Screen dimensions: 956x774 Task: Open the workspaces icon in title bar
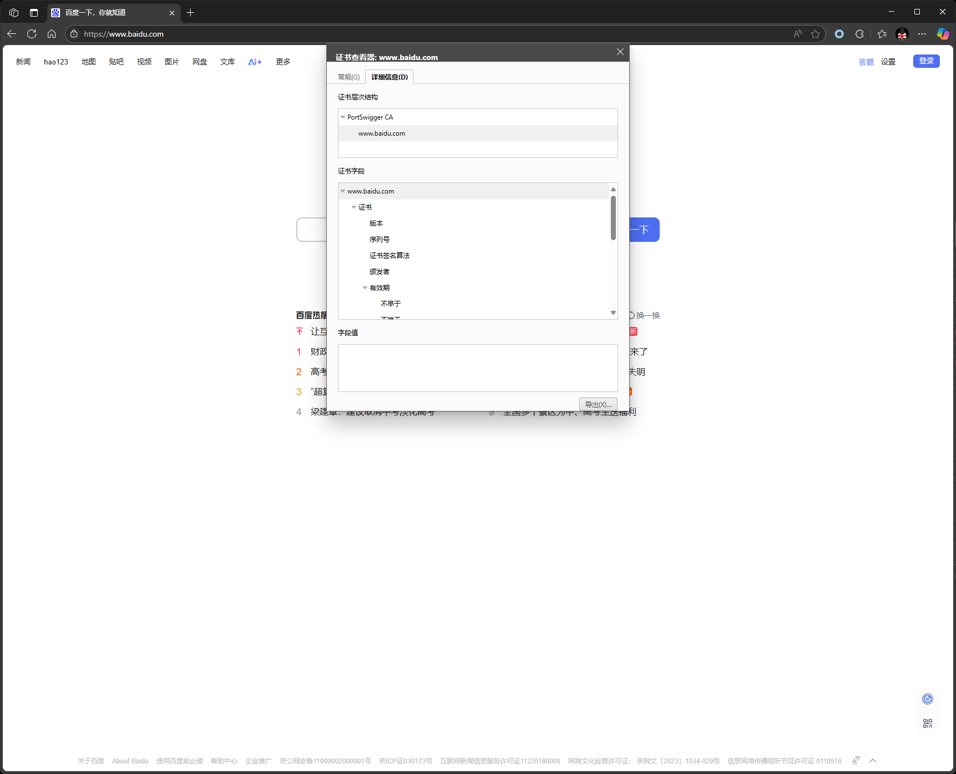coord(14,12)
